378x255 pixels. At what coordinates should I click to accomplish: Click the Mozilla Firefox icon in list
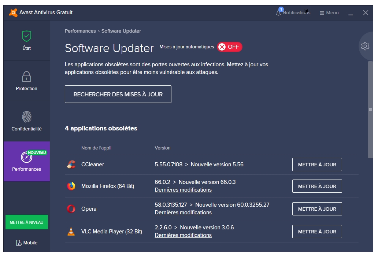[71, 186]
